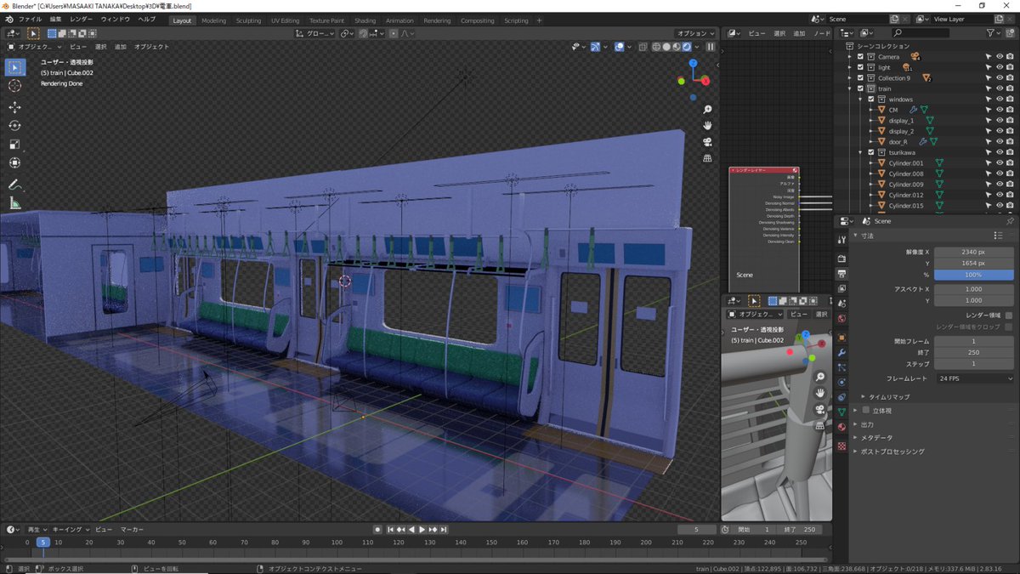Select the Scale tool in the viewport toolbar
This screenshot has width=1020, height=574.
[14, 145]
